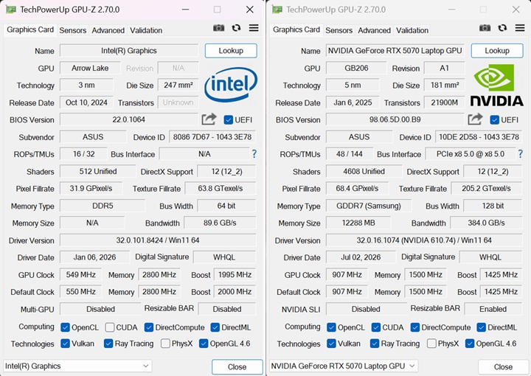Image resolution: width=531 pixels, height=376 pixels.
Task: Open Intel(R) Graphics GPU selector dropdown
Action: tap(77, 366)
